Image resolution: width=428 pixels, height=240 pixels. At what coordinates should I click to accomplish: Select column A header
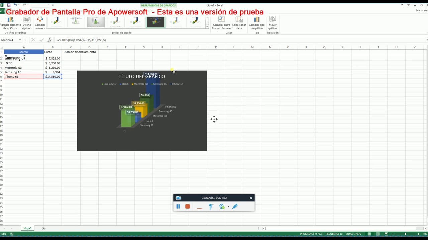pyautogui.click(x=24, y=47)
